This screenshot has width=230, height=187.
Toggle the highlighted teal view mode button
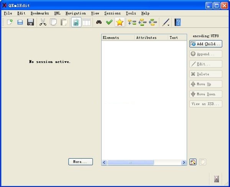coord(76,23)
